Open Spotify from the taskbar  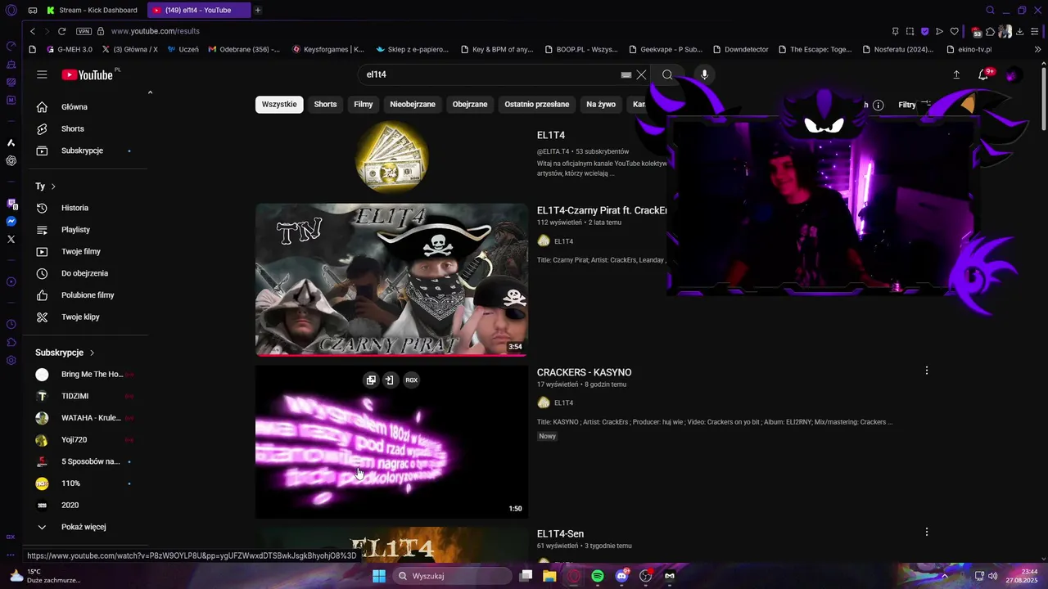point(598,576)
